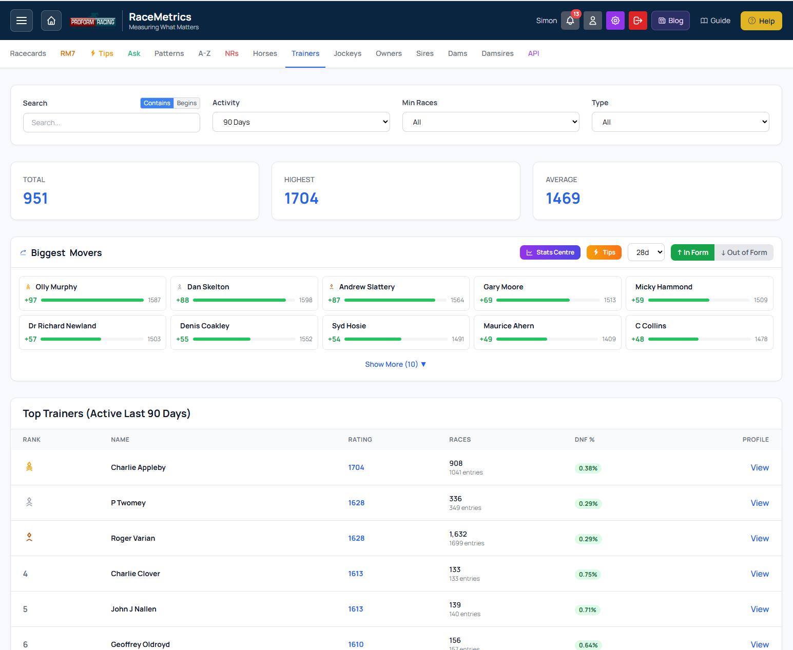Click the Rating column header
793x650 pixels.
coord(360,440)
